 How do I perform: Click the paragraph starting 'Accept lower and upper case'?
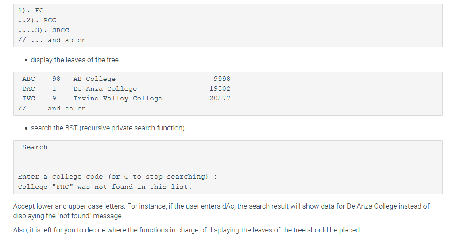point(221,211)
